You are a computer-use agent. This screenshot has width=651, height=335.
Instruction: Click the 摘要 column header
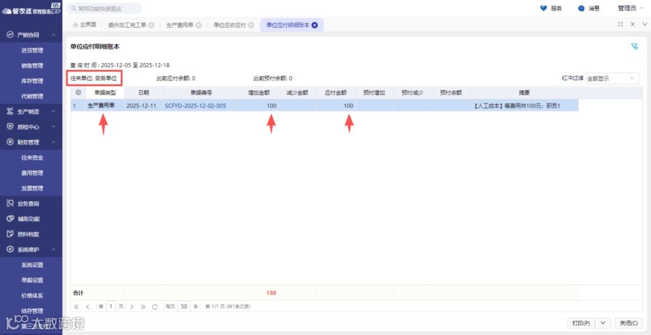coord(524,93)
